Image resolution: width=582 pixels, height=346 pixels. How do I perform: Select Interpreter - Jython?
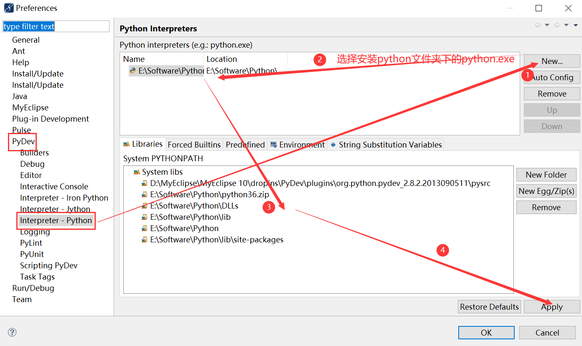pos(55,209)
